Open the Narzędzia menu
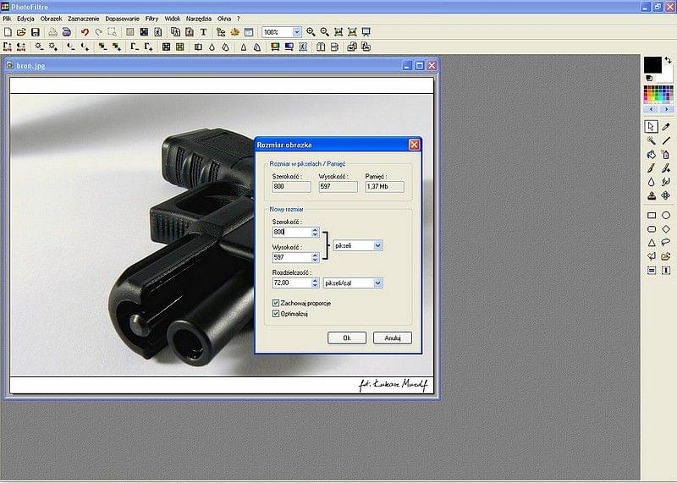The width and height of the screenshot is (677, 483). pyautogui.click(x=199, y=19)
